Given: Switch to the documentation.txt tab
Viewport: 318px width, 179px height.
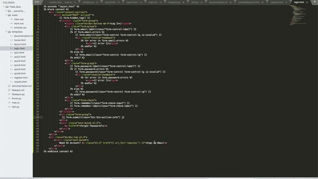Looking at the screenshot, I should coord(218,2).
